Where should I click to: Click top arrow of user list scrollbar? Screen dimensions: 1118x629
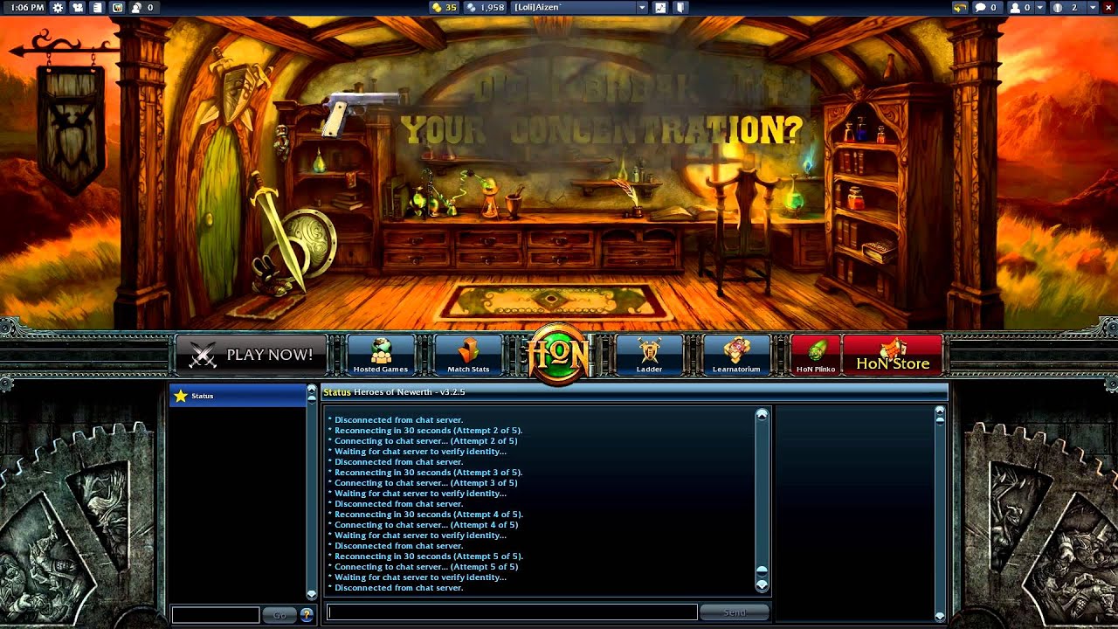click(940, 410)
